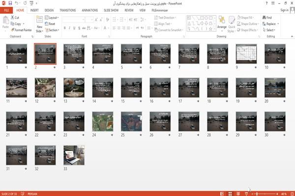Image resolution: width=295 pixels, height=196 pixels.
Task: Click Slide Show icon in status bar
Action: click(246, 194)
